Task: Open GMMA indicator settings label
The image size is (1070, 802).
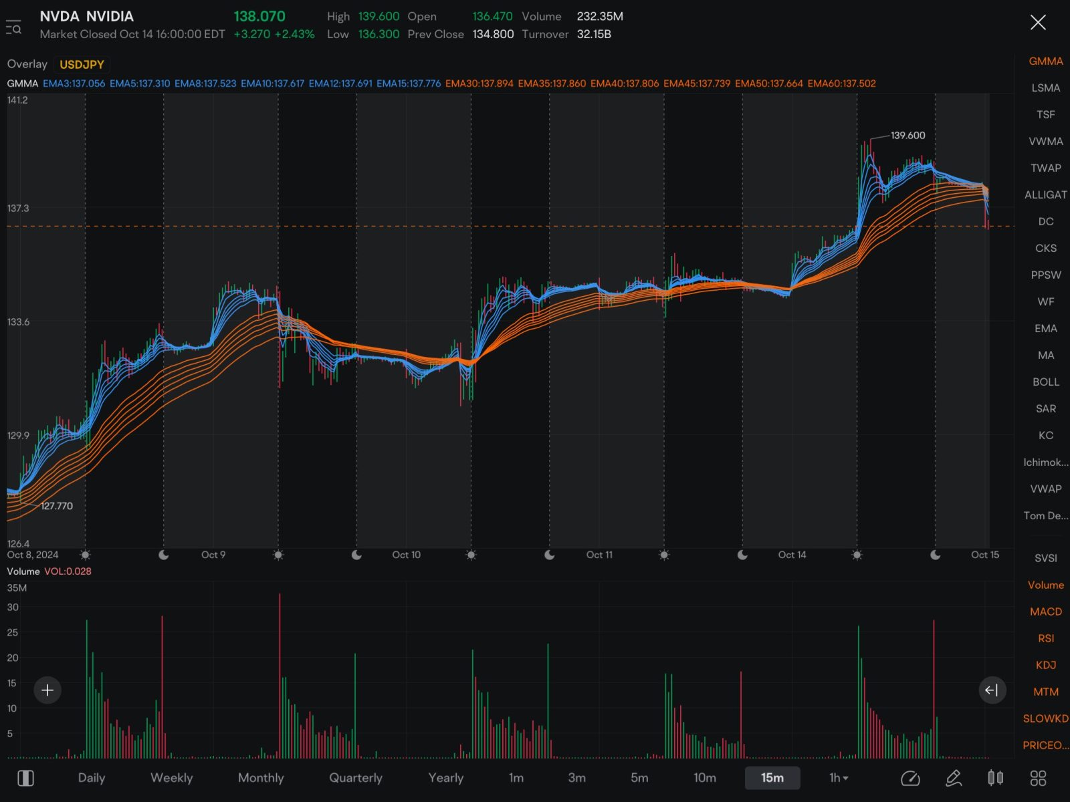Action: (x=22, y=84)
